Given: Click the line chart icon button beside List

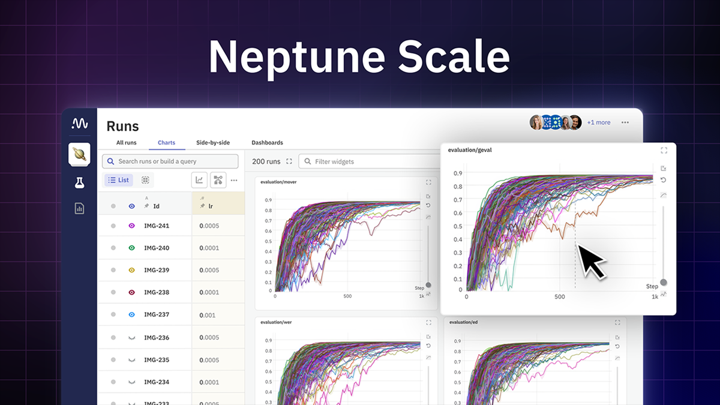Looking at the screenshot, I should click(199, 180).
